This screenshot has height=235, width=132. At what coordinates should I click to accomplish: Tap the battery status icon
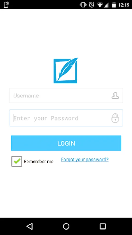pos(114,5)
